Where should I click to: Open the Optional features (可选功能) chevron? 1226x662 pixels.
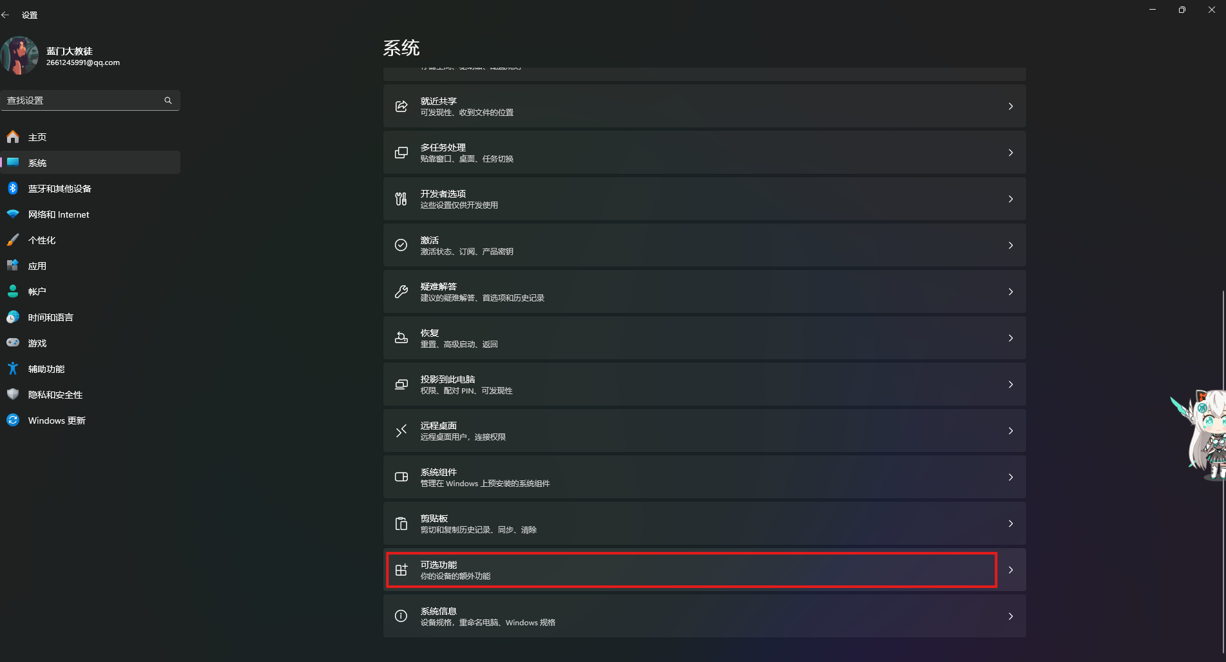pos(1010,570)
